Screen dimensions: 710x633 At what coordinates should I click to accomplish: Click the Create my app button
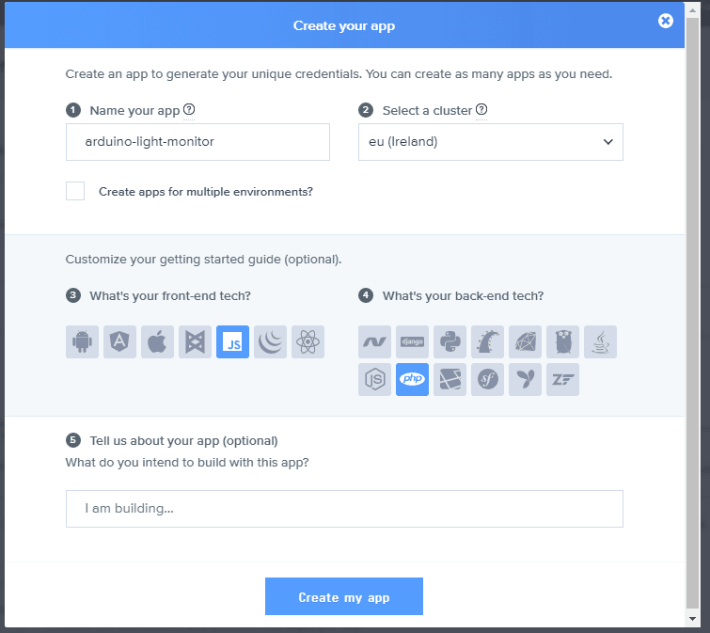click(x=344, y=596)
